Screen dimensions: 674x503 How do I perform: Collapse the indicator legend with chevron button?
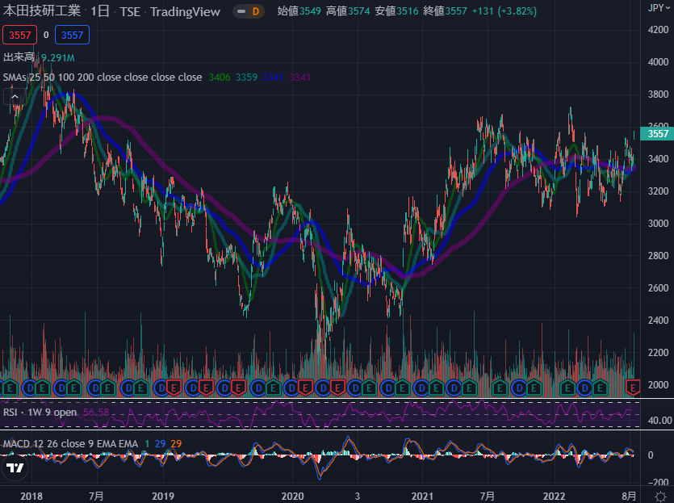pos(15,96)
